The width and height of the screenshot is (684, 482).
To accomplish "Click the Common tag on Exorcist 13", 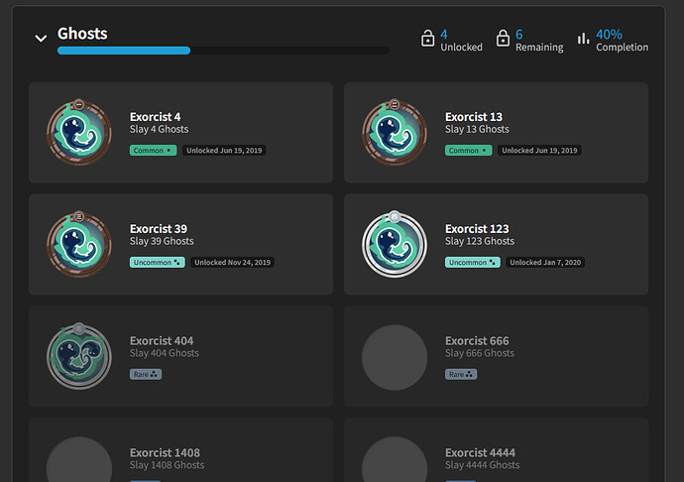I will [x=469, y=150].
